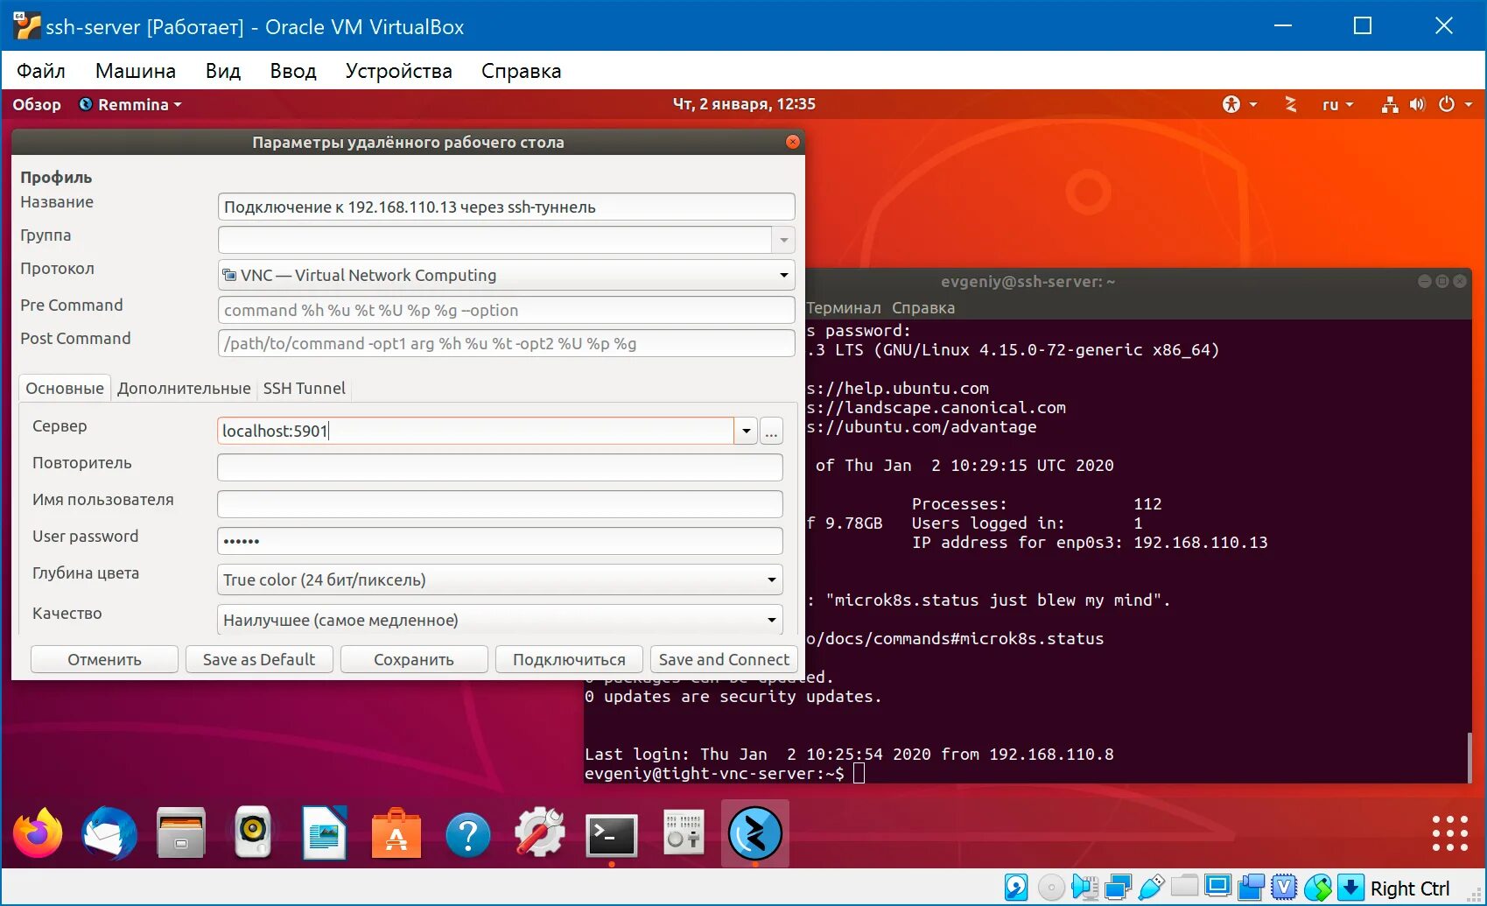Open the Ввод menu
The width and height of the screenshot is (1487, 906).
point(293,71)
